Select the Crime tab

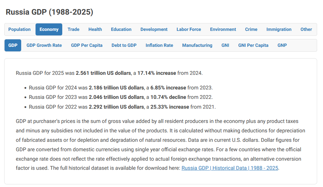[251, 29]
